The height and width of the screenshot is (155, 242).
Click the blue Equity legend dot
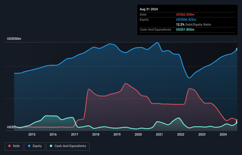coord(29,146)
